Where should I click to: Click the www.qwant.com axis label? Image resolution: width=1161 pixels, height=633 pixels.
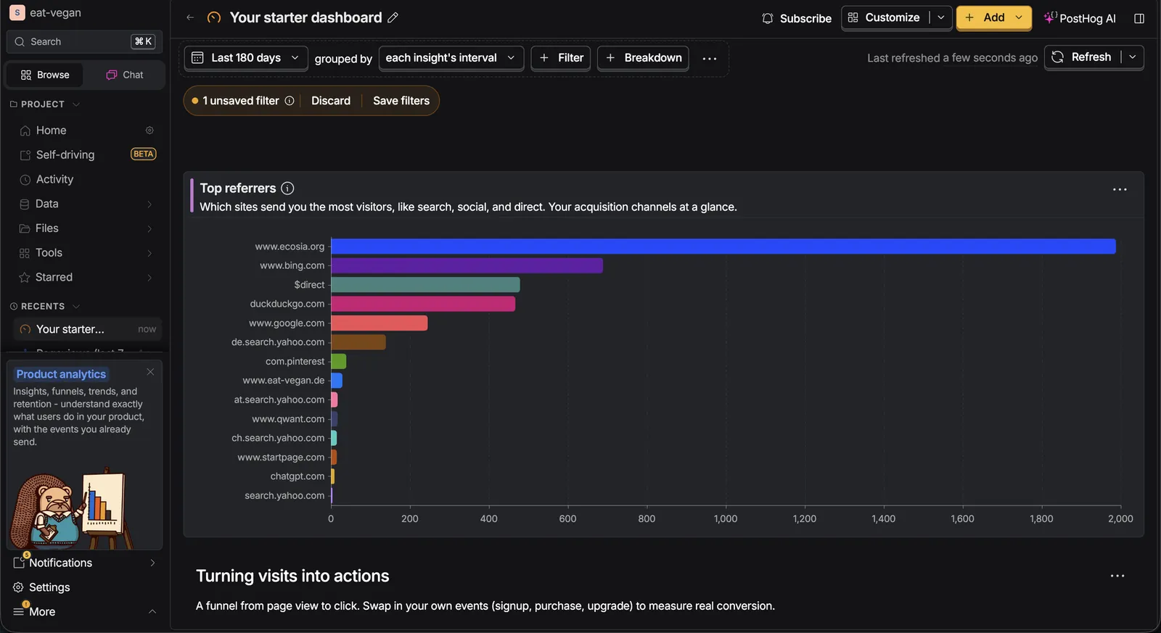[288, 419]
